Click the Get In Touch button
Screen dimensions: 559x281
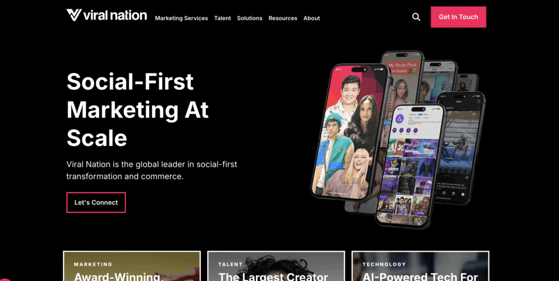[x=459, y=17]
